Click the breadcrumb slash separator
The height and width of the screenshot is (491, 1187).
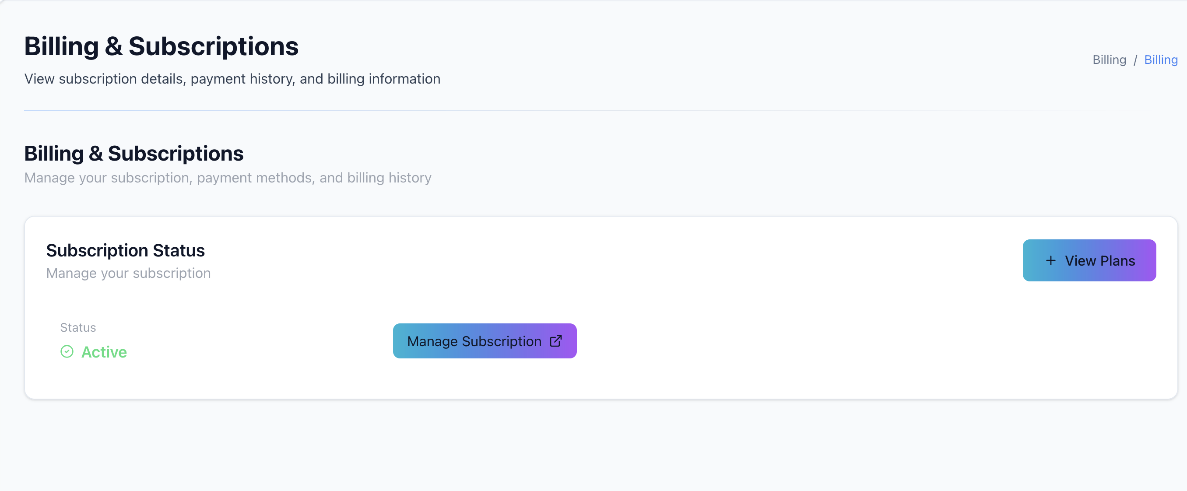1135,60
